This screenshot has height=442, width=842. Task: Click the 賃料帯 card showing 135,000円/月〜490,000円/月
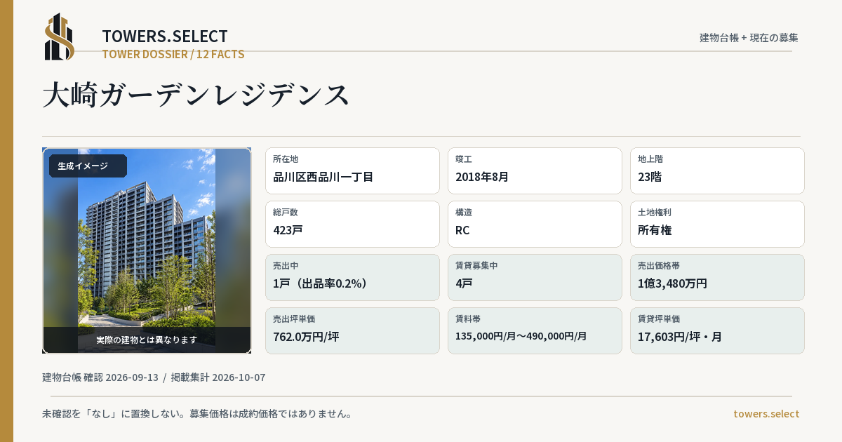click(535, 330)
